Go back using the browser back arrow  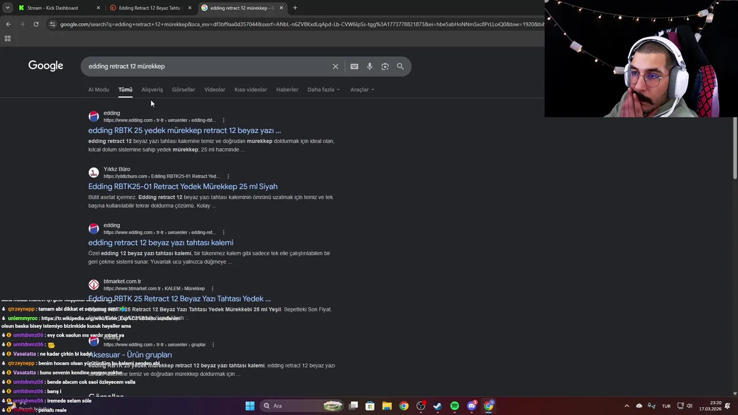pos(8,24)
